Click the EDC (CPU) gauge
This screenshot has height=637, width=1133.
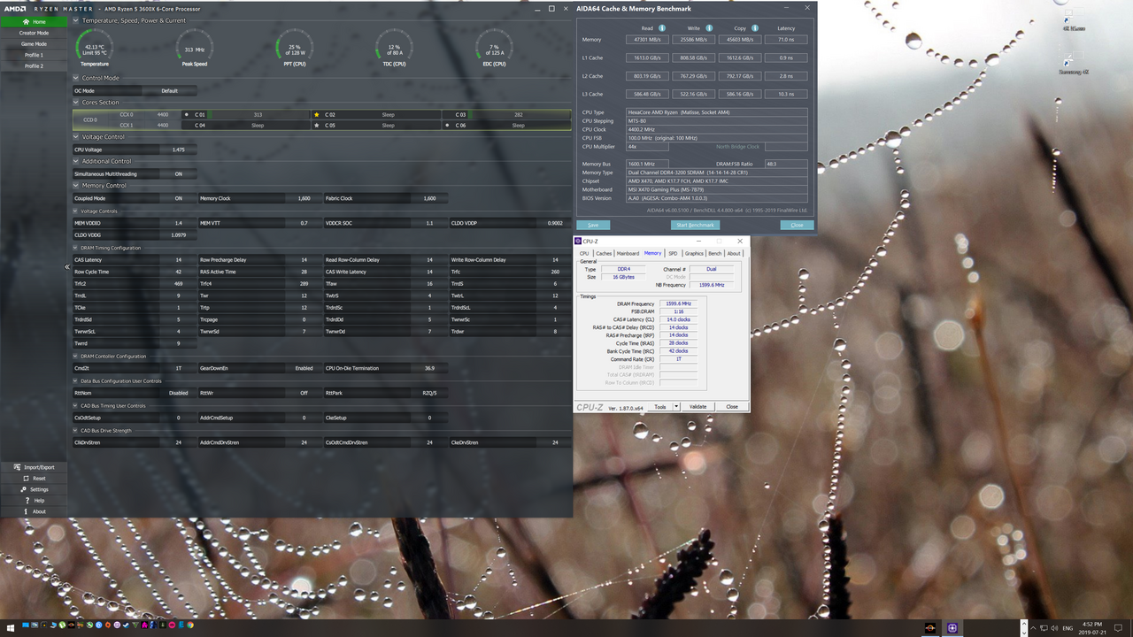point(493,49)
